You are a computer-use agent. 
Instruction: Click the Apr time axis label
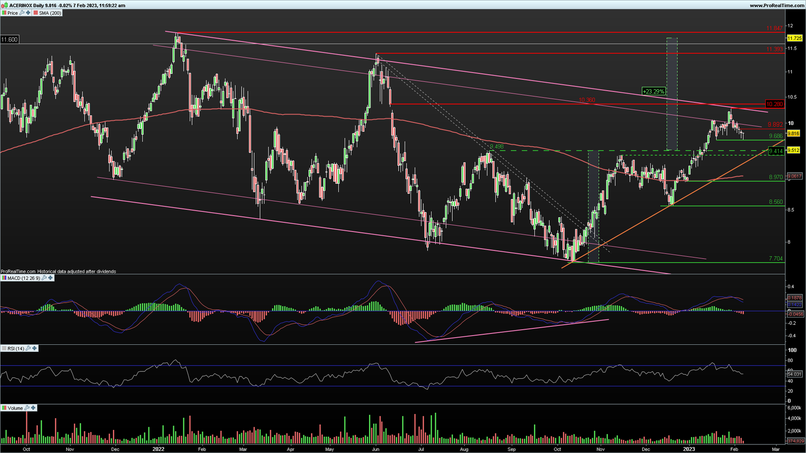pyautogui.click(x=291, y=449)
